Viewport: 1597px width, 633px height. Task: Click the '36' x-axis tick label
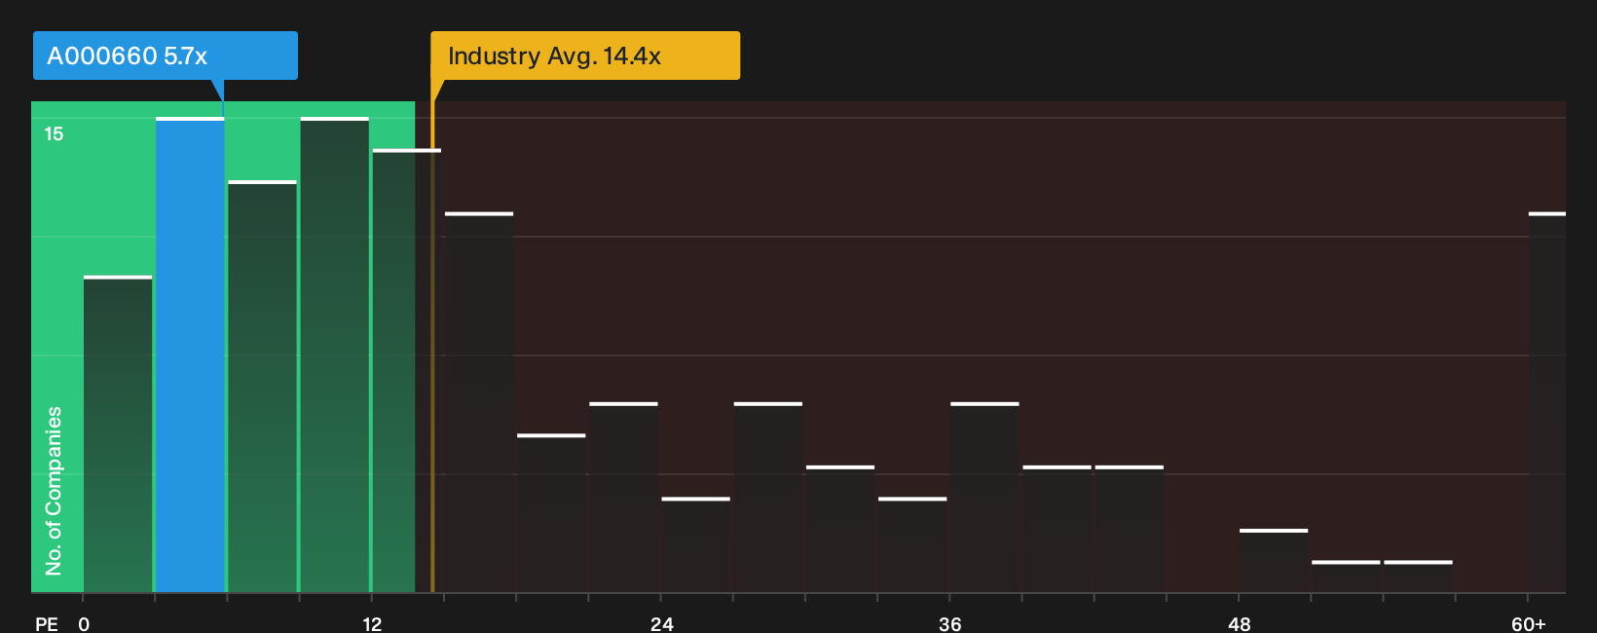[x=950, y=624]
